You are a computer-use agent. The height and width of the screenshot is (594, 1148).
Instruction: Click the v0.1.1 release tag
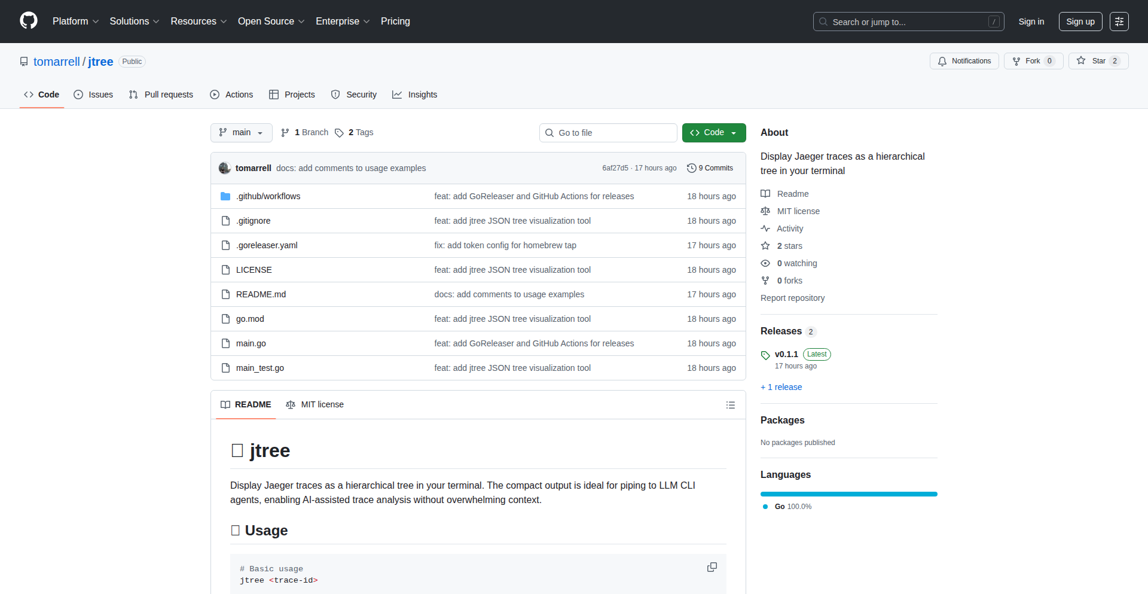point(786,354)
